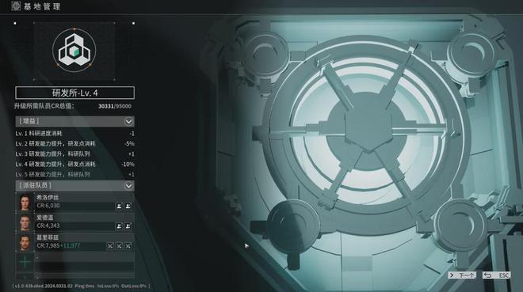Click middle trait icon beside CR:7,985
Image resolution: width=523 pixels, height=292 pixels.
(x=119, y=246)
